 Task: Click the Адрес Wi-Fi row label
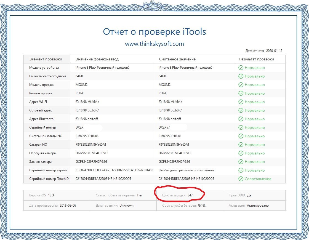click(x=38, y=102)
